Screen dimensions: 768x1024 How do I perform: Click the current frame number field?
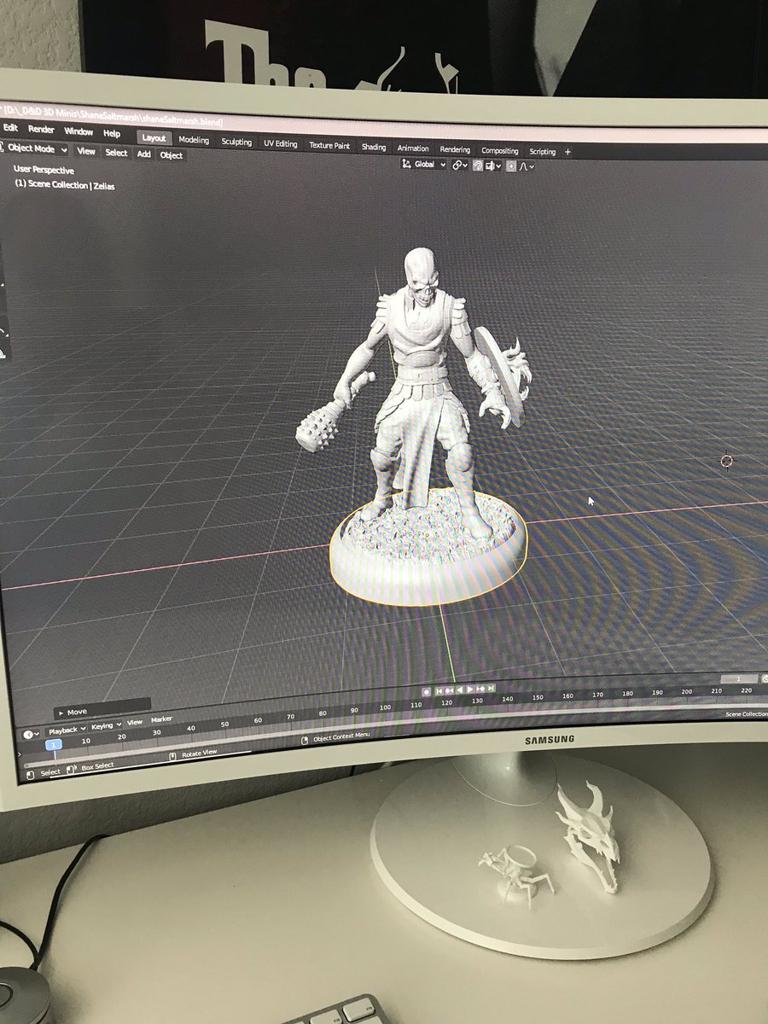(x=738, y=679)
